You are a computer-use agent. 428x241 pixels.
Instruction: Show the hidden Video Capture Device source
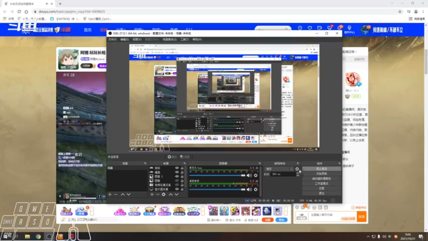pos(177,185)
